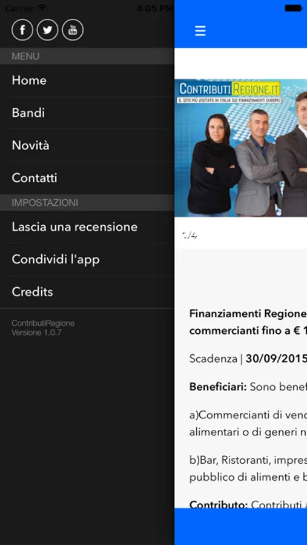The width and height of the screenshot is (307, 545).
Task: Open the Twitter profile icon
Action: tap(48, 30)
